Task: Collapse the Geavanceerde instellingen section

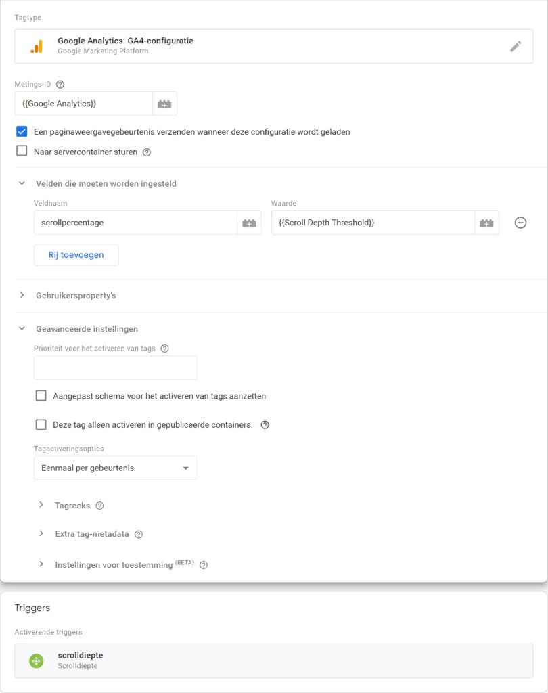Action: (x=87, y=329)
